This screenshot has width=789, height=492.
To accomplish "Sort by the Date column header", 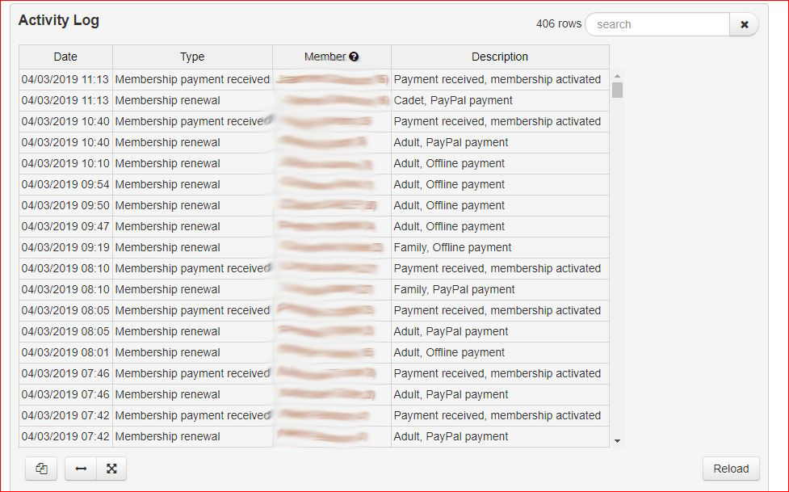I will (65, 57).
